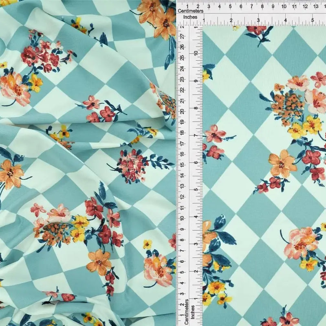Click the horizontal ruler's Centimeters label

tap(190, 11)
